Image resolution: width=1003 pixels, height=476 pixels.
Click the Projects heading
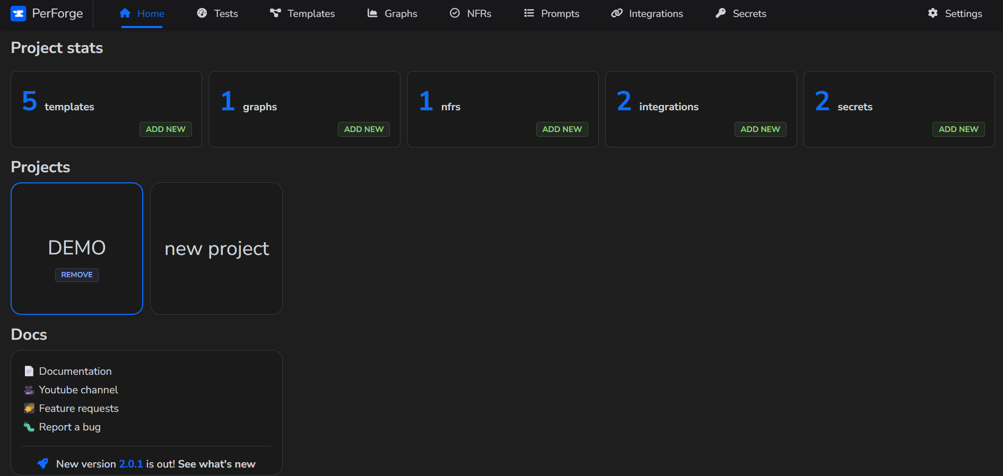pos(40,167)
